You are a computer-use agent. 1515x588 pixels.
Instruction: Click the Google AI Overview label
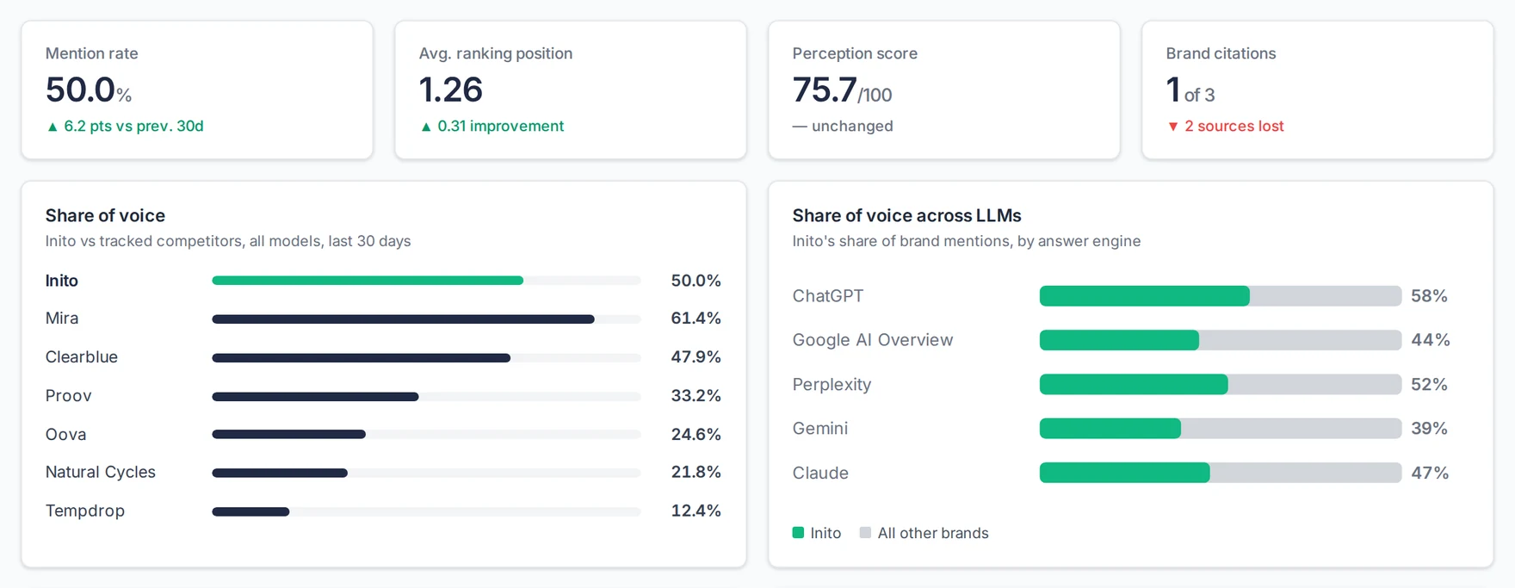(x=873, y=340)
